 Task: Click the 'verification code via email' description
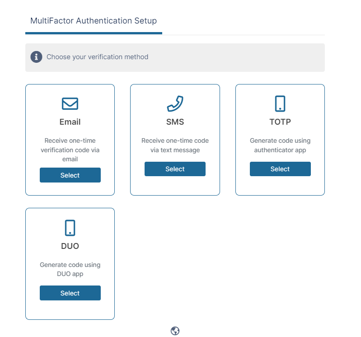click(70, 150)
